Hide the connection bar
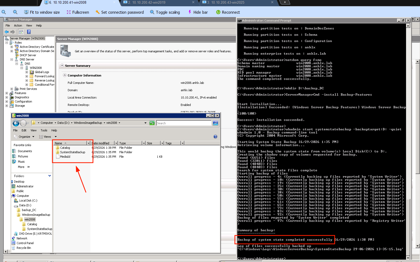 click(x=198, y=12)
